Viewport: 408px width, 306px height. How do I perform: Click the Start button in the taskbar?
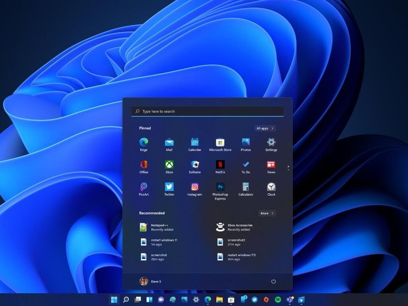click(114, 300)
